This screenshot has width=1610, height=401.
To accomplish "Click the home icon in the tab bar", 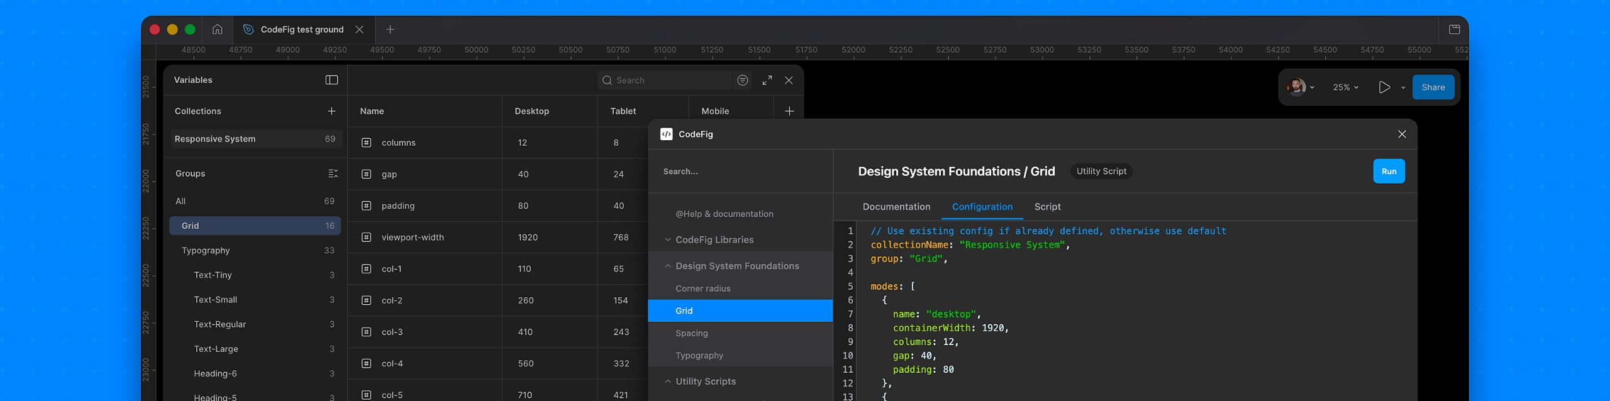I will coord(217,30).
